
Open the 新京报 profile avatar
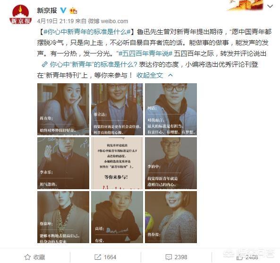(x=20, y=15)
